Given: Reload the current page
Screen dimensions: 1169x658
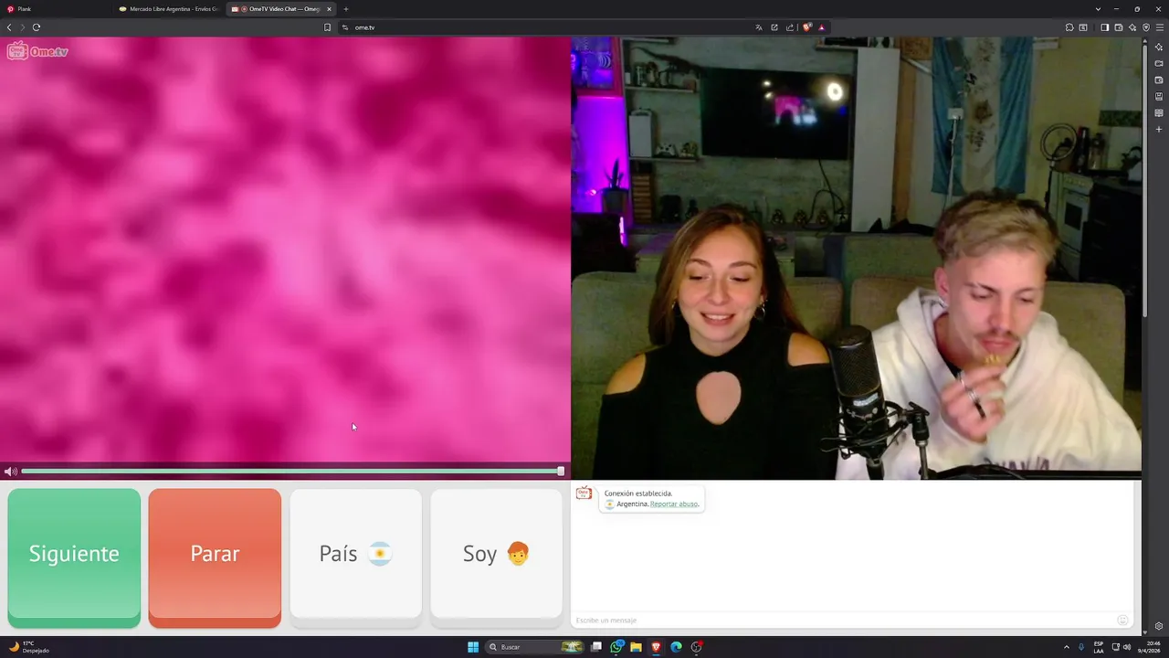Looking at the screenshot, I should [37, 27].
